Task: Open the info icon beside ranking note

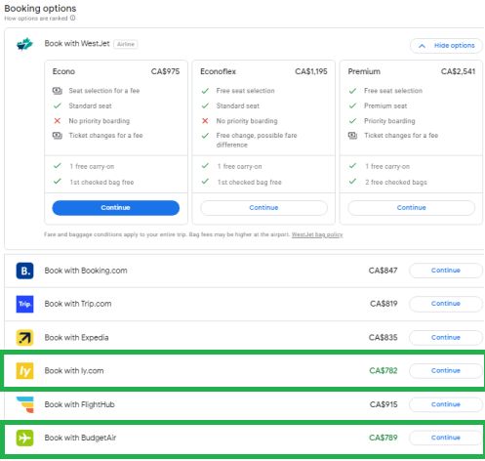Action: (73, 18)
